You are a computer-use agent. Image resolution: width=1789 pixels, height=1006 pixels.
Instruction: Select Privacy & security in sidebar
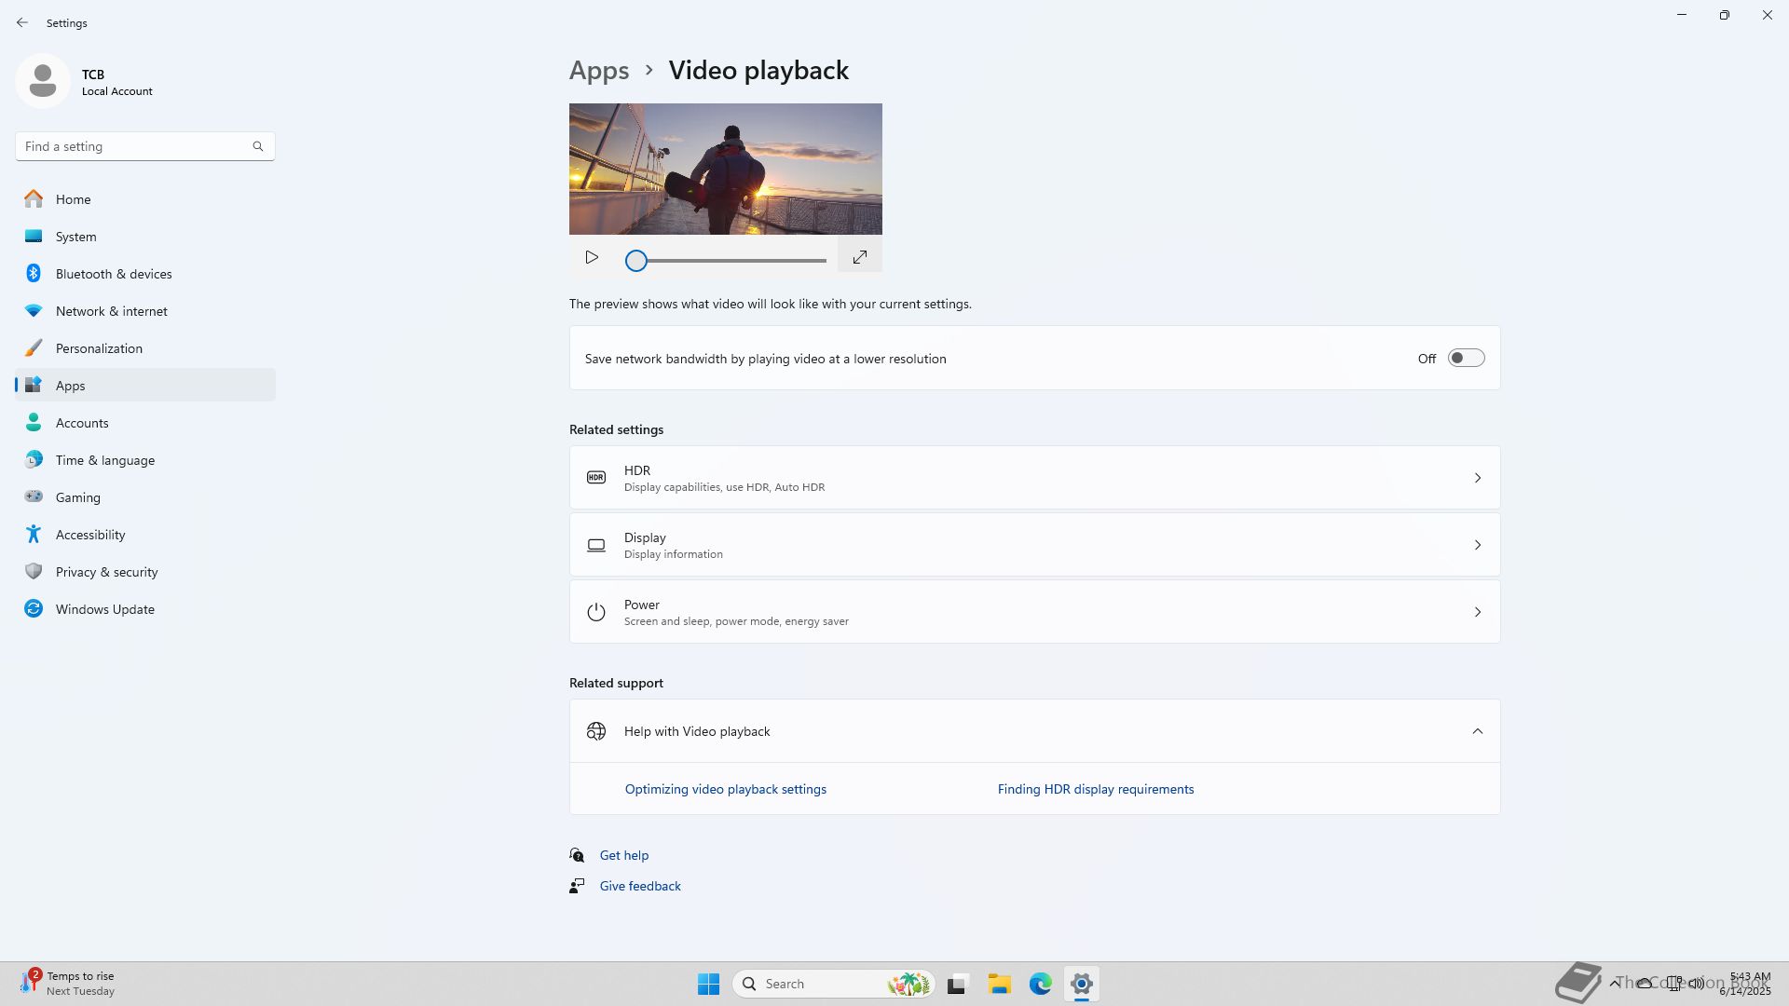(x=106, y=572)
